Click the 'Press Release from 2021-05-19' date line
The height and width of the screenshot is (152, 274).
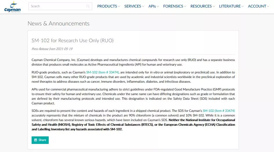tap(52, 49)
